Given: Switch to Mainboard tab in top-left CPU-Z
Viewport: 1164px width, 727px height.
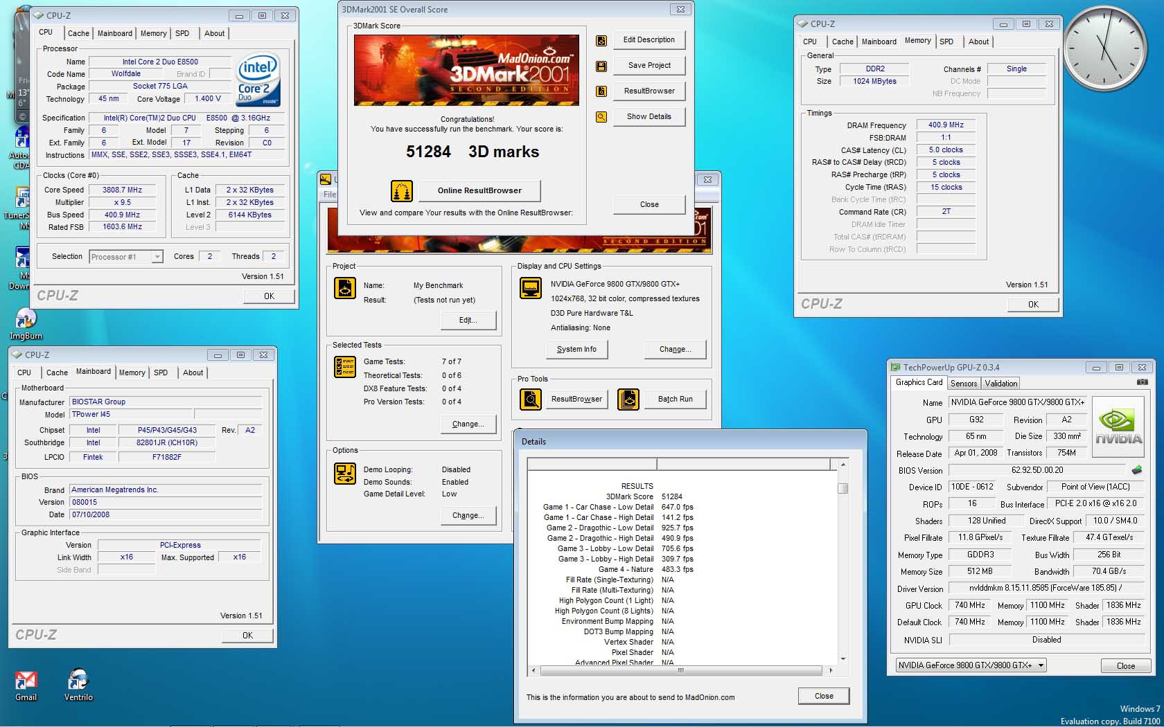Looking at the screenshot, I should coord(115,33).
